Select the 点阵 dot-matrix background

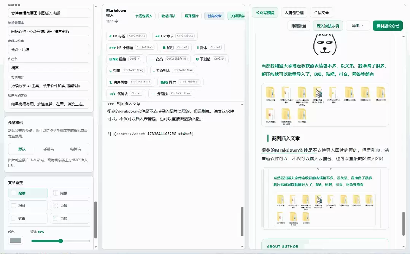point(70,206)
